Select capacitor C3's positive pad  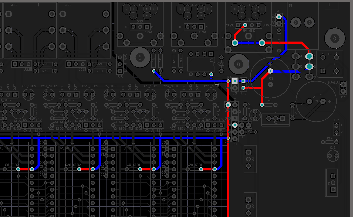coord(270,71)
